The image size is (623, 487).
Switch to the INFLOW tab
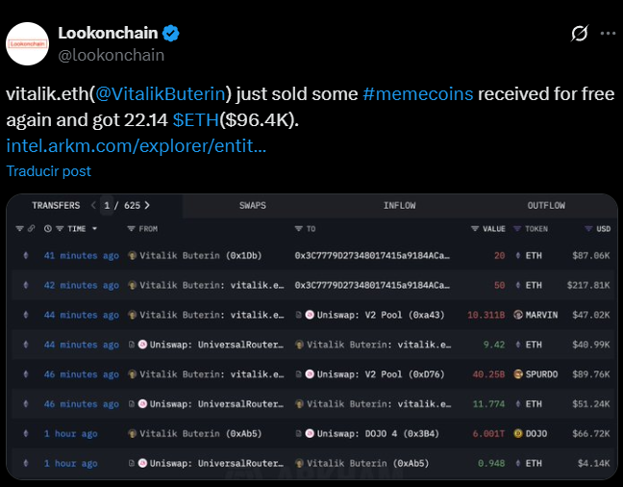pos(399,206)
